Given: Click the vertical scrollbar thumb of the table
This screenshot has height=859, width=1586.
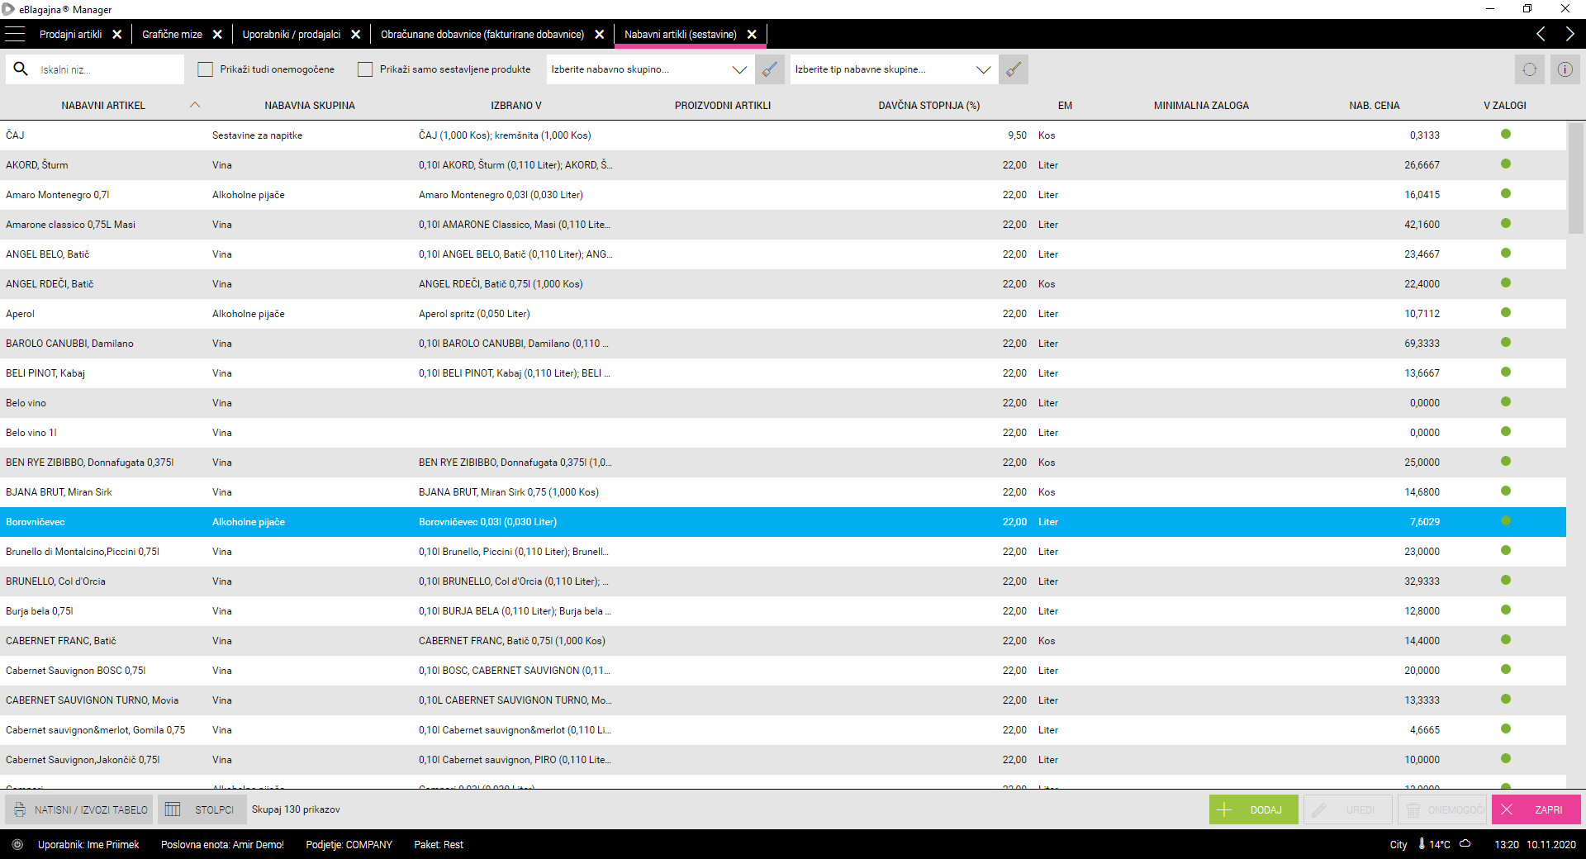Looking at the screenshot, I should (x=1576, y=178).
